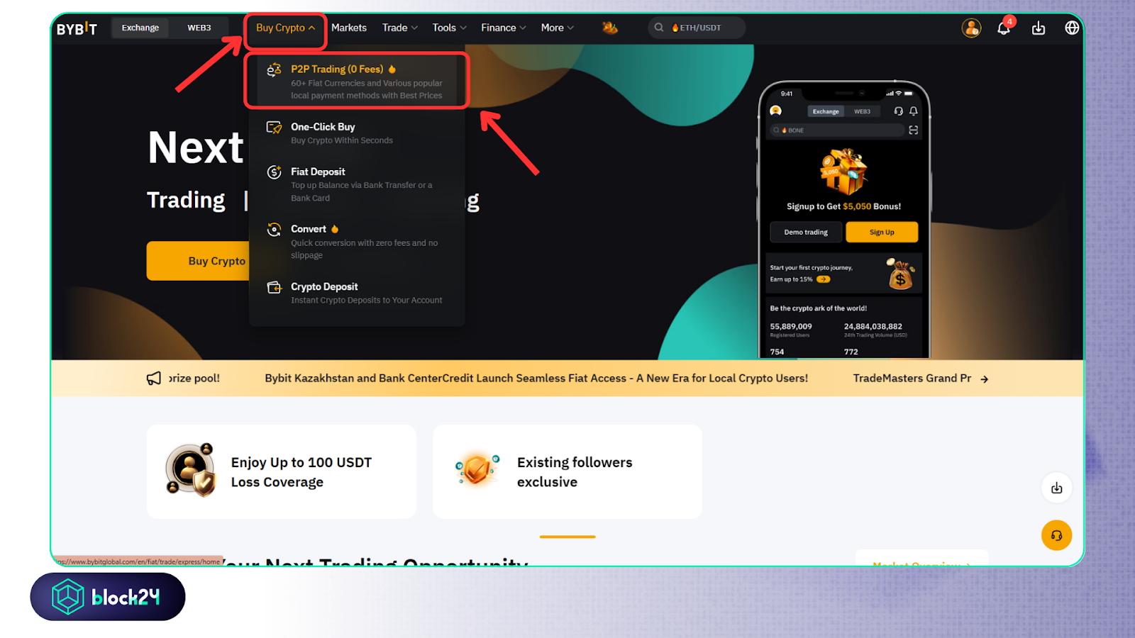Click the Fiat Deposit icon
1135x638 pixels.
(x=274, y=172)
